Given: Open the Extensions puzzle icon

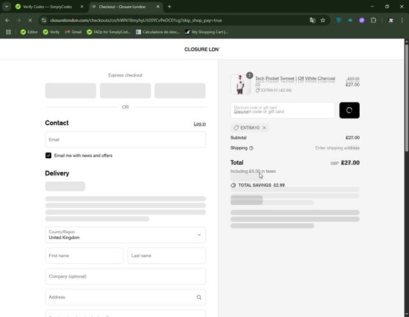Looking at the screenshot, I should click(373, 20).
